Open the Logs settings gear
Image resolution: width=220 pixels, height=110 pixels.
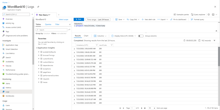click(209, 15)
